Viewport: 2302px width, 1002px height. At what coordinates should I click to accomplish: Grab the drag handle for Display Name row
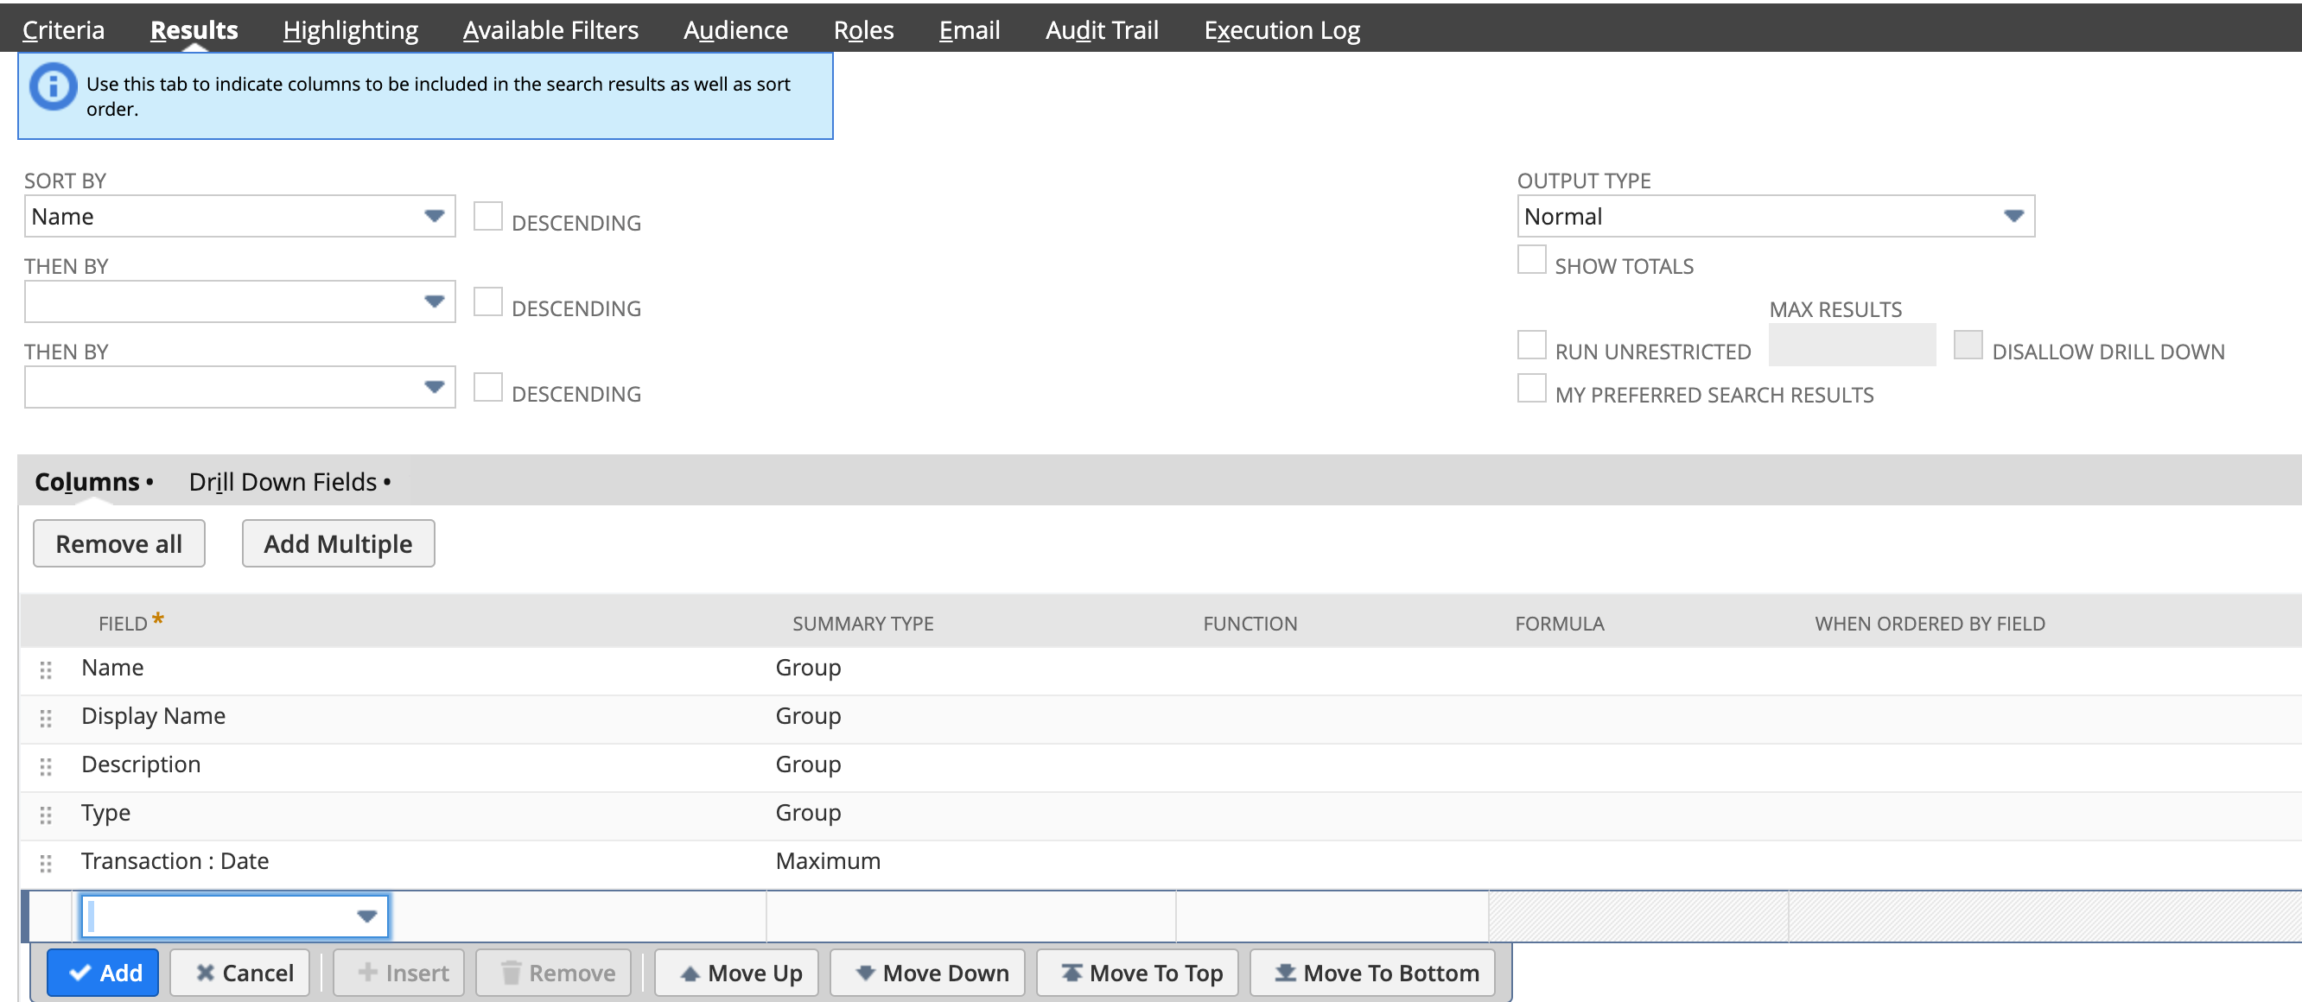pos(46,718)
